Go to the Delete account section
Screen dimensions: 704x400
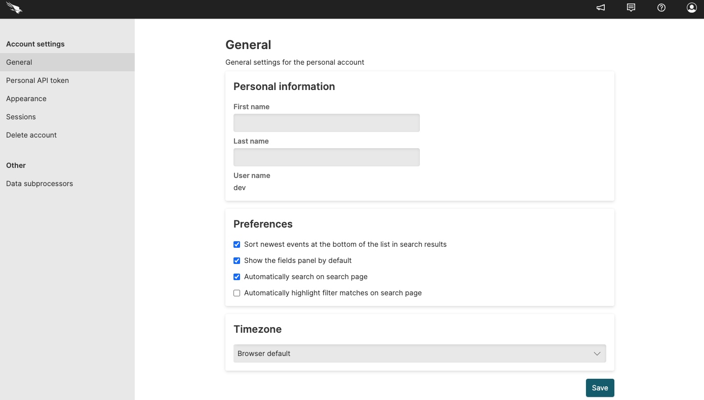31,135
